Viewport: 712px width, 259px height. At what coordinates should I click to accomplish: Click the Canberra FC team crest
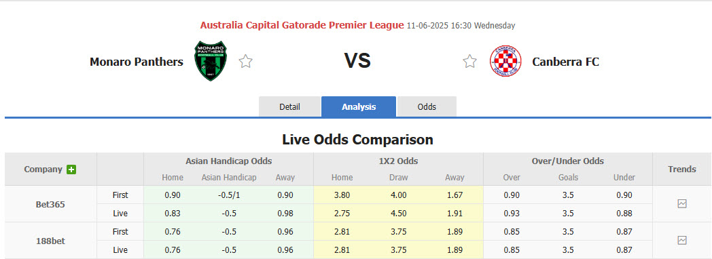coord(505,61)
